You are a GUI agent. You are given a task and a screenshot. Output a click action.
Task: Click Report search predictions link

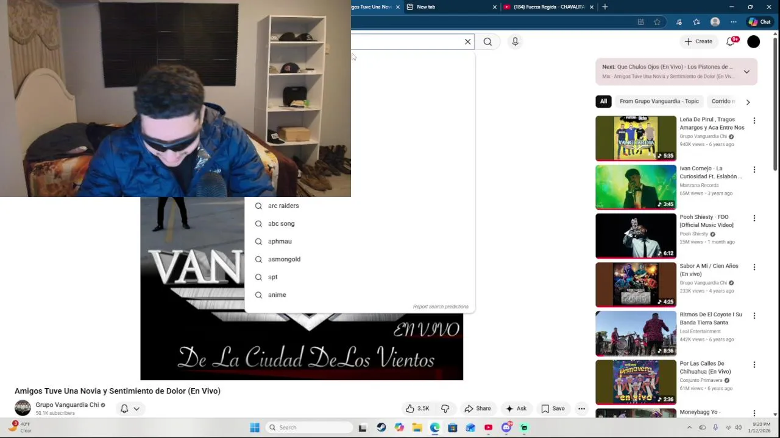[x=441, y=307]
